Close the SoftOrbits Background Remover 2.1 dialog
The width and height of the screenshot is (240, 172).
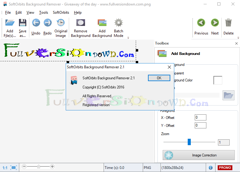click(x=169, y=67)
